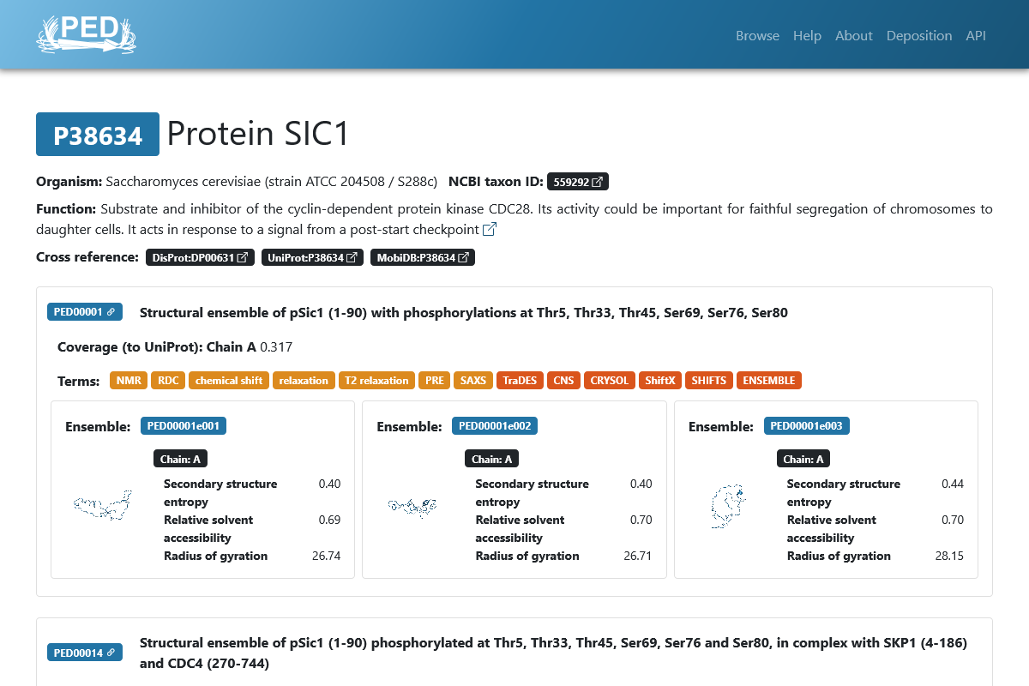Image resolution: width=1029 pixels, height=686 pixels.
Task: Open ensemble PED00001e002
Action: click(x=495, y=426)
